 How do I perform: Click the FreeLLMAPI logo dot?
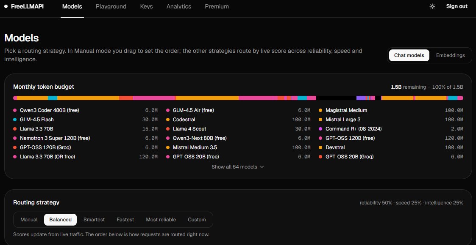[x=6, y=6]
